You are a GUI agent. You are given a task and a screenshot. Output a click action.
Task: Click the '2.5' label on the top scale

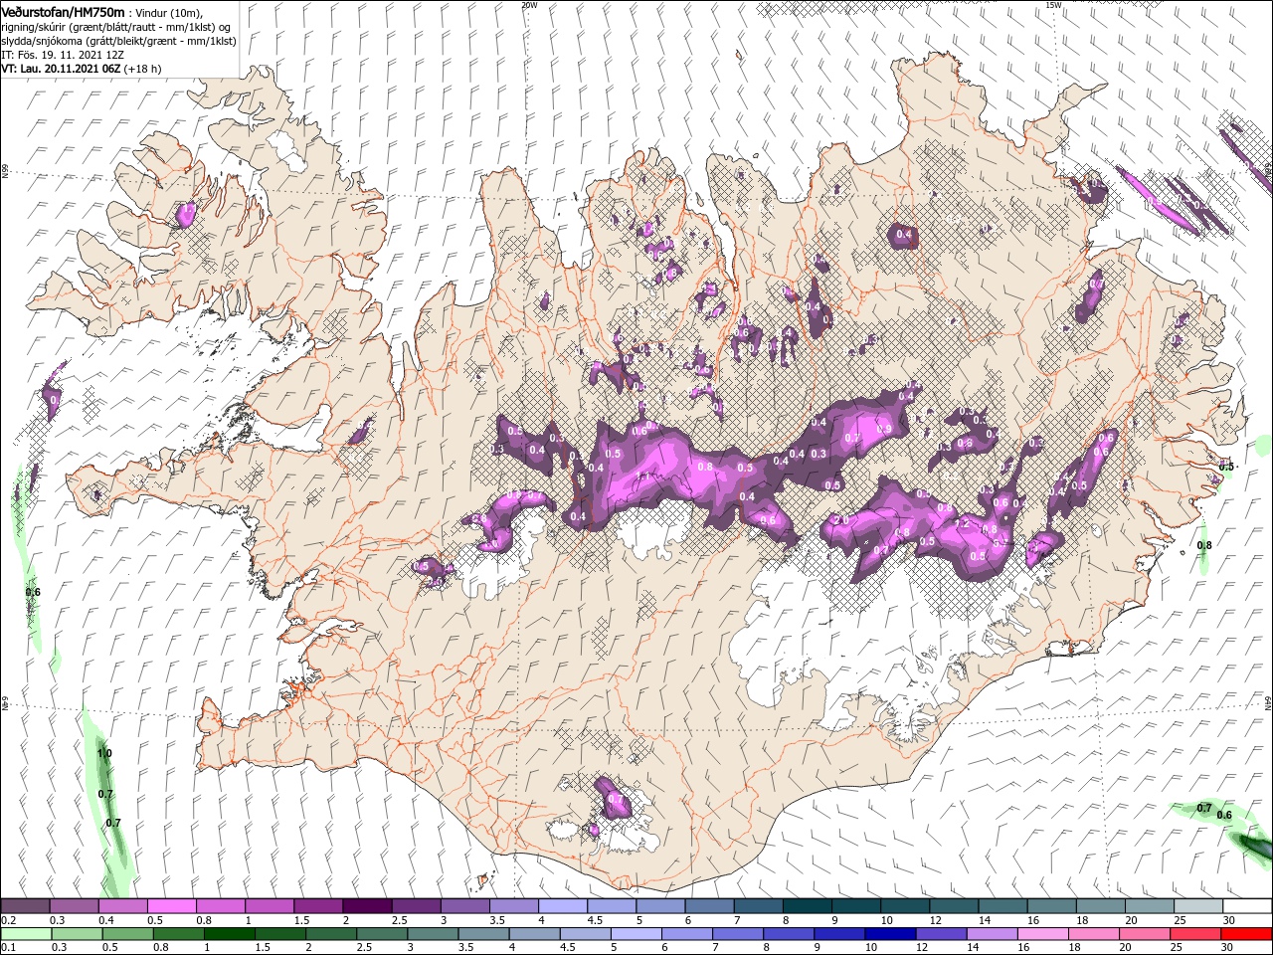click(x=400, y=920)
